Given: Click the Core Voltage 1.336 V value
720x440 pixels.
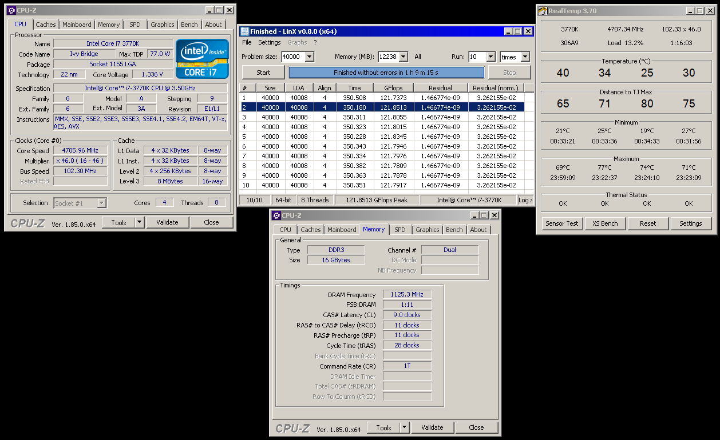Looking at the screenshot, I should (x=152, y=74).
